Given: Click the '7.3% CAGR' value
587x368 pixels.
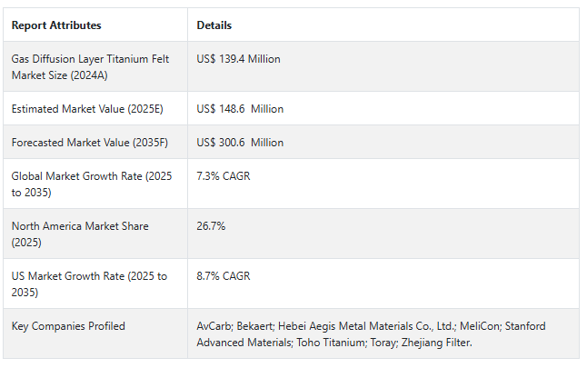Looking at the screenshot, I should tap(222, 176).
